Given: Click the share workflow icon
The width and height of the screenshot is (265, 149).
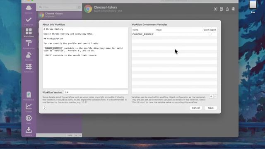Looking at the screenshot, I should [227, 9].
